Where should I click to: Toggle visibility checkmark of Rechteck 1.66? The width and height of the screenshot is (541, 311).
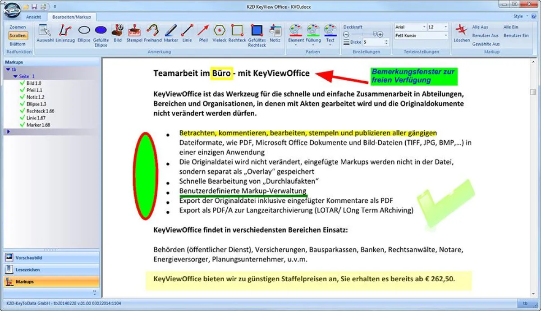pos(22,110)
